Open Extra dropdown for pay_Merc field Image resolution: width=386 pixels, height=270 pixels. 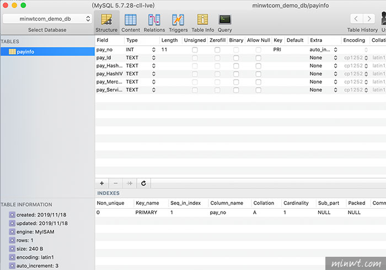[x=335, y=82]
